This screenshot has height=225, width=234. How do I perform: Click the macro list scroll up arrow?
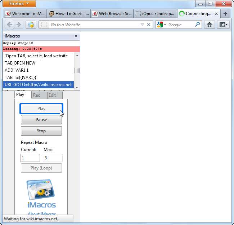77,56
